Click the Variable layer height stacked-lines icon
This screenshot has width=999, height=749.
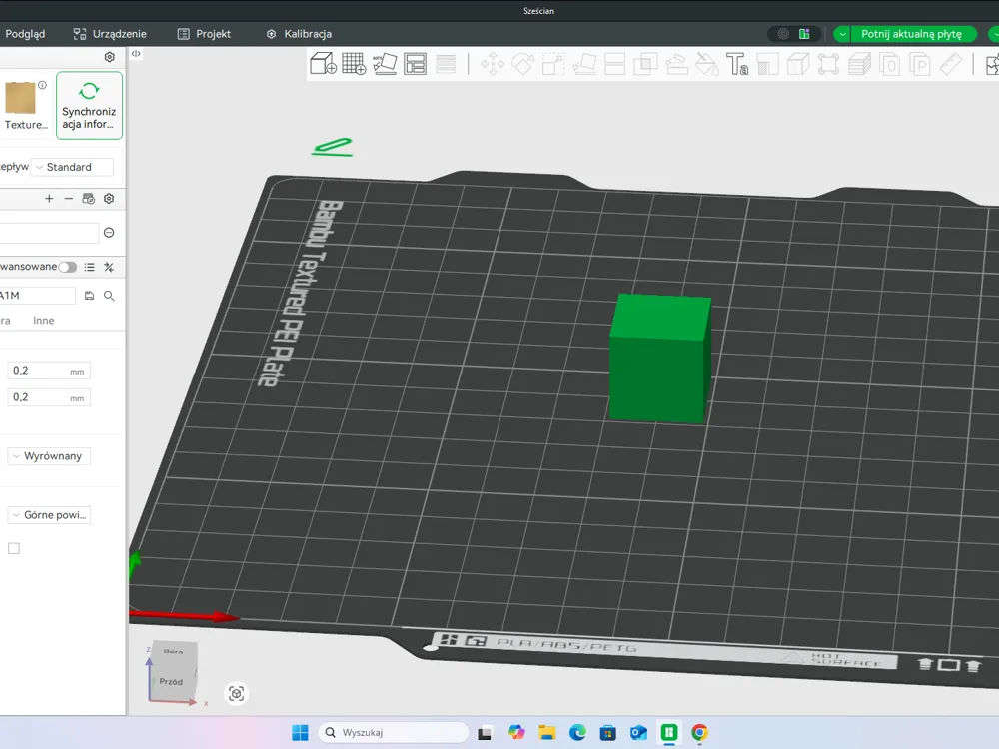point(446,64)
